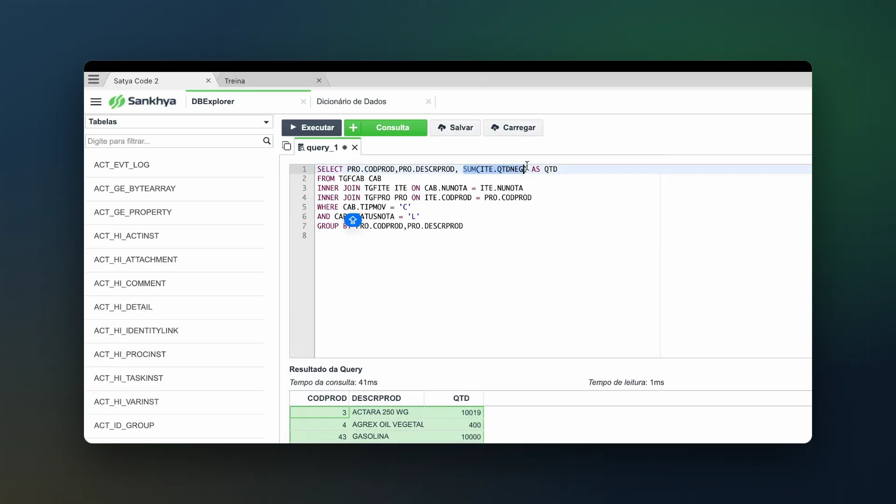Close the query_1 tab
The image size is (896, 504).
pyautogui.click(x=355, y=147)
